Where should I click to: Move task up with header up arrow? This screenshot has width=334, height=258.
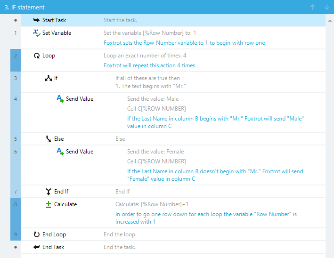click(313, 7)
